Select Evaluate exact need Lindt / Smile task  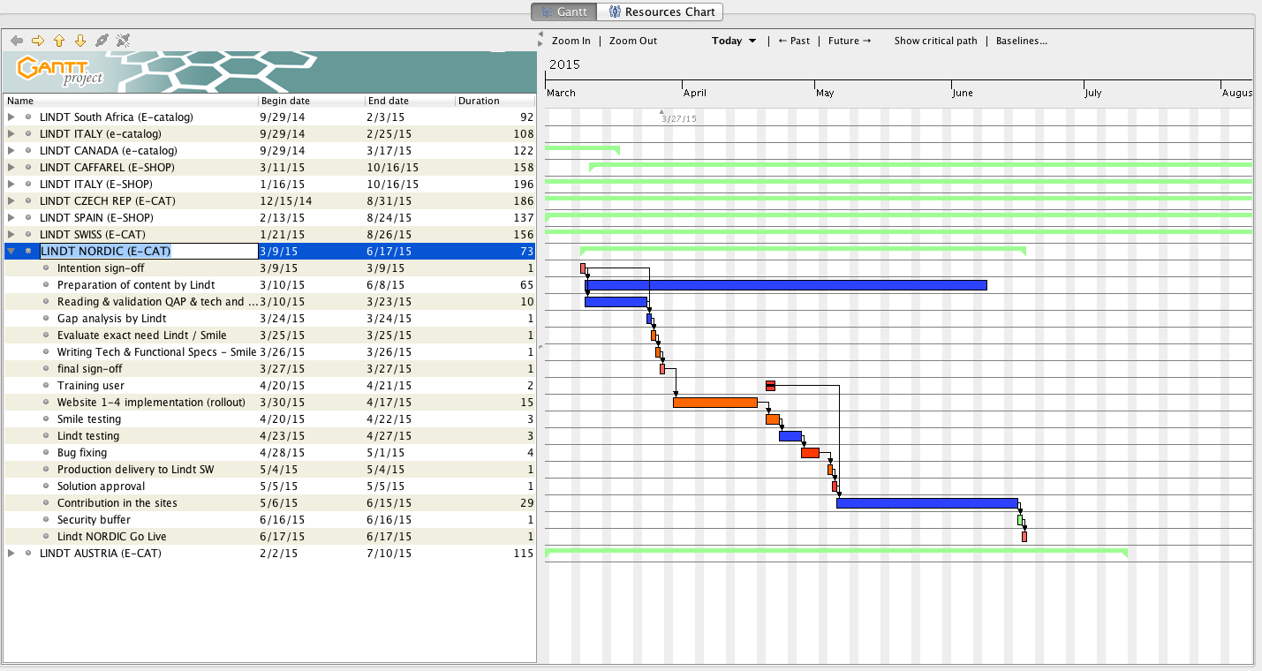click(269, 335)
